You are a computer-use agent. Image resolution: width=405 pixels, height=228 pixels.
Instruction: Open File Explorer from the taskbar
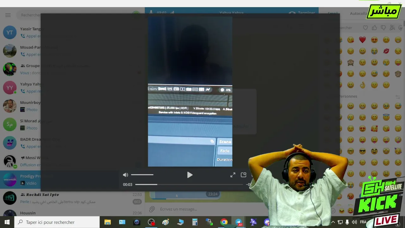pyautogui.click(x=108, y=222)
